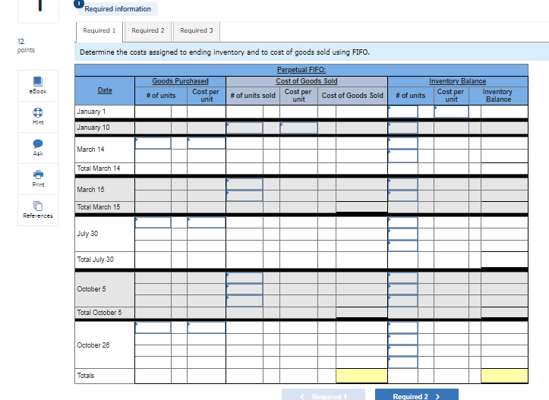Switch to the Required 3 tab
The image size is (549, 400).
click(x=197, y=31)
